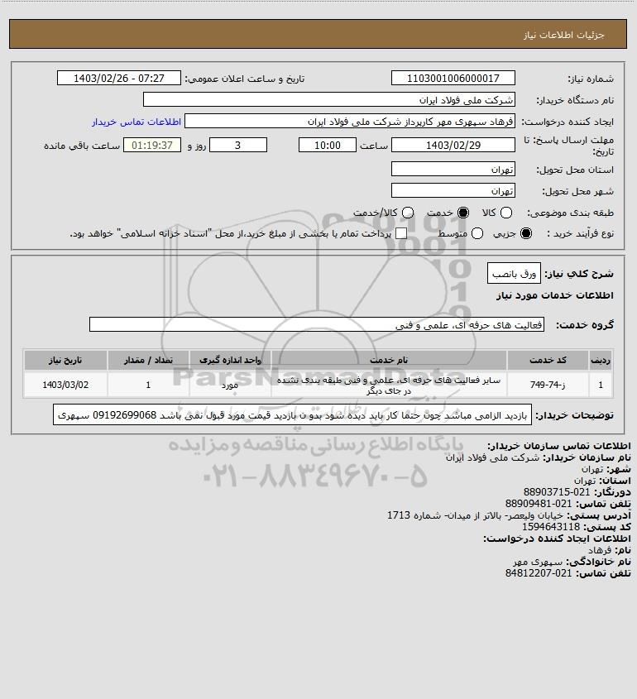Click the تاریخ نیاز column header
The height and width of the screenshot is (699, 637).
pos(65,360)
